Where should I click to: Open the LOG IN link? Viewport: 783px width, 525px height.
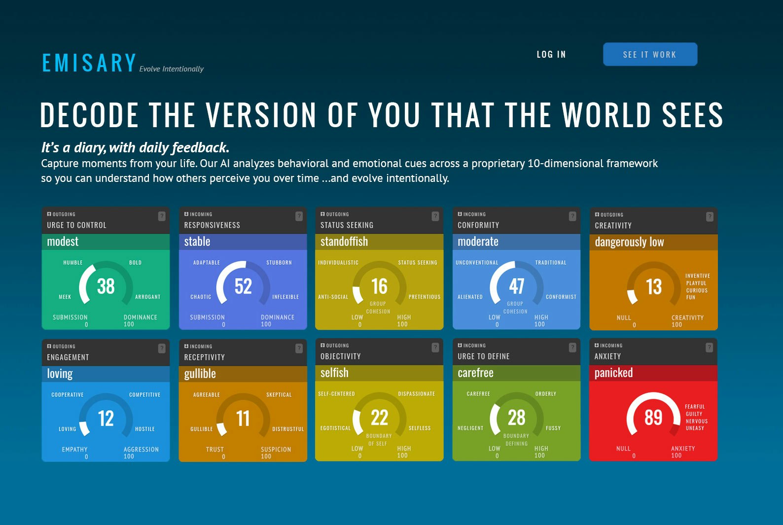[551, 55]
